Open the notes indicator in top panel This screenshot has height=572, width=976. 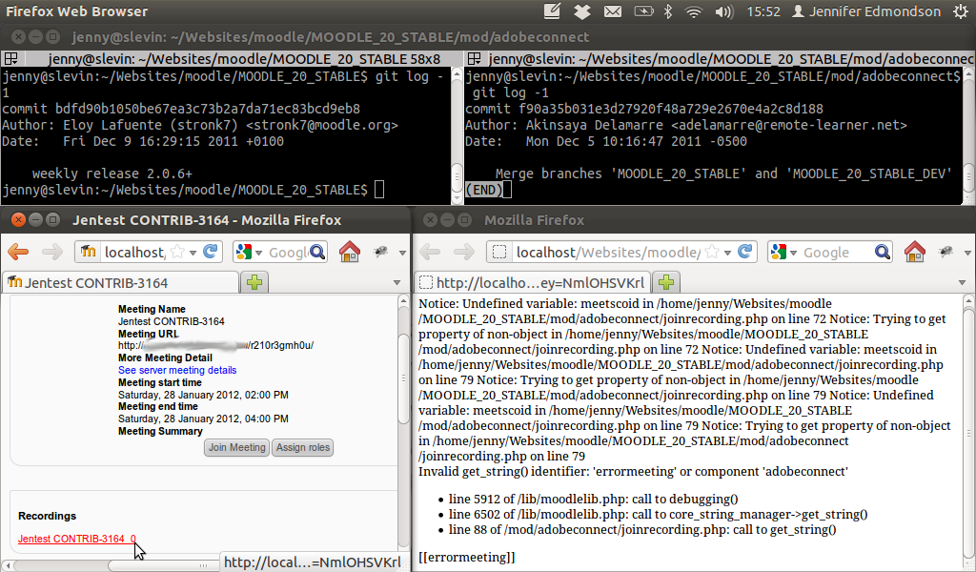tap(552, 11)
